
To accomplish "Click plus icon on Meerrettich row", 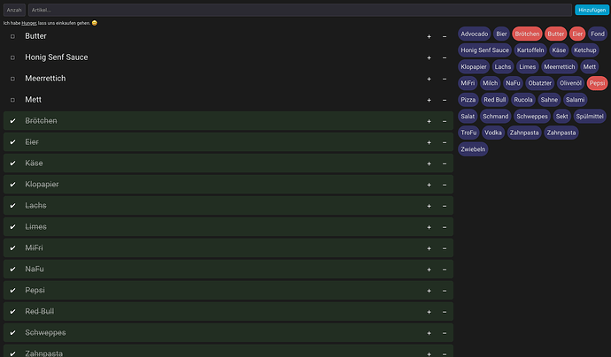I will pos(429,79).
